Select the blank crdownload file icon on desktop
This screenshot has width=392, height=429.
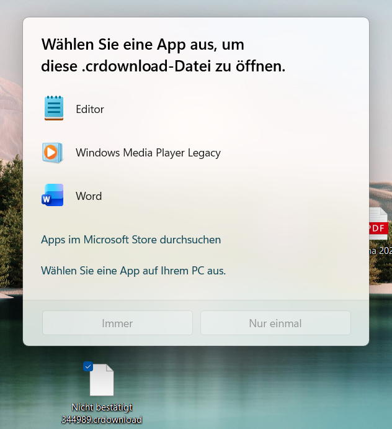[102, 380]
